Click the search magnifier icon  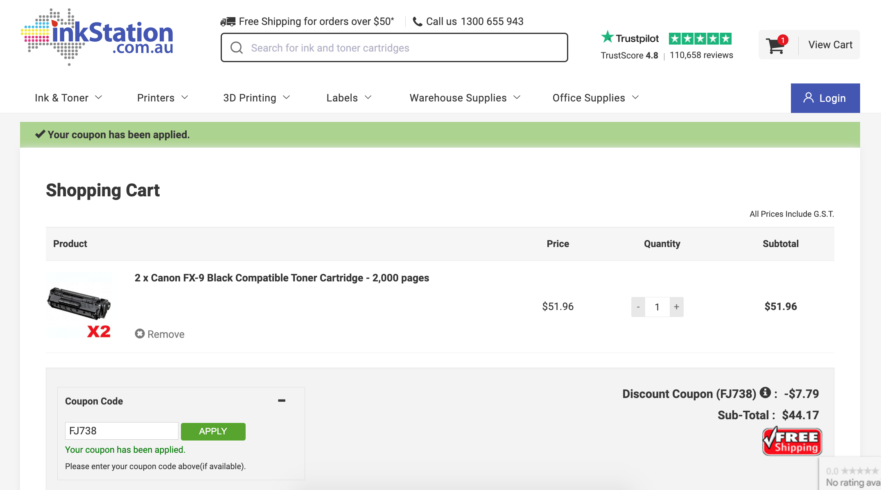click(x=237, y=48)
